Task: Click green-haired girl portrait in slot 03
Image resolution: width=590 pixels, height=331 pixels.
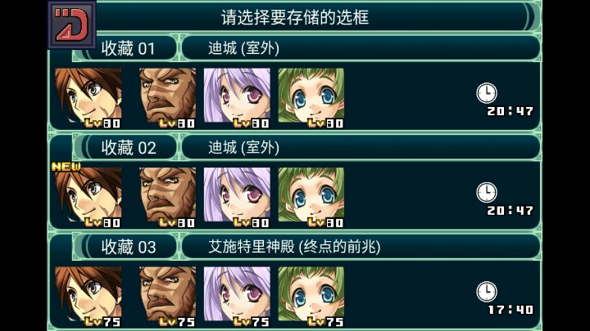Action: [x=311, y=294]
